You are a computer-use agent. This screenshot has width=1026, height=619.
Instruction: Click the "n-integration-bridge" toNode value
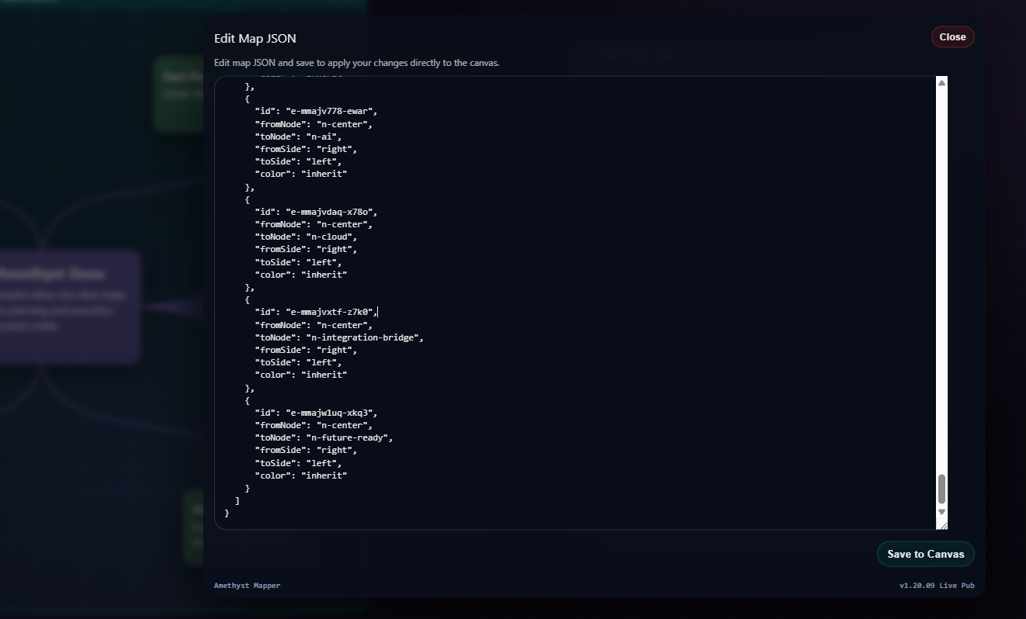(x=363, y=337)
